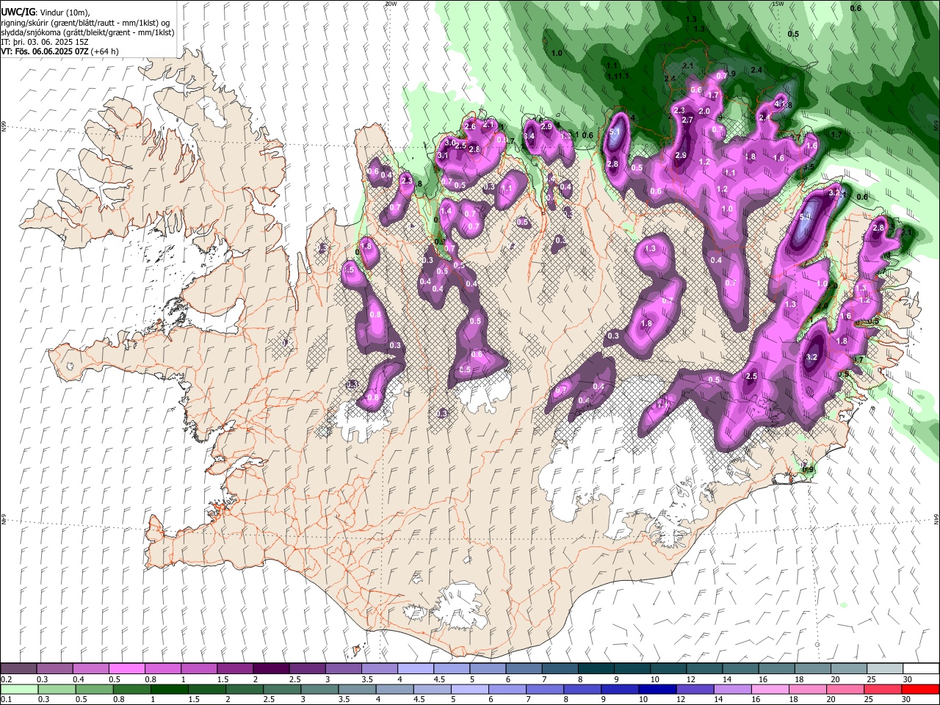Pick the darkest green rain swatch between 1 and 1.5
The image size is (940, 705).
pos(169,689)
